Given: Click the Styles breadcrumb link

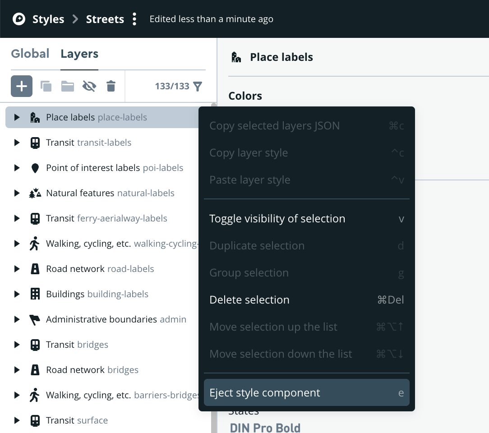Looking at the screenshot, I should 47,19.
